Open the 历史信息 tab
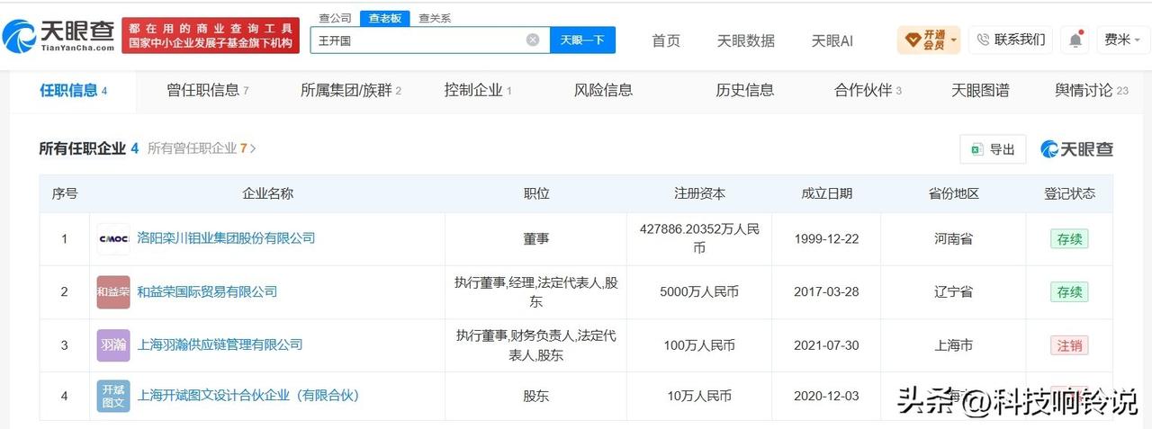This screenshot has width=1152, height=429. pos(744,91)
